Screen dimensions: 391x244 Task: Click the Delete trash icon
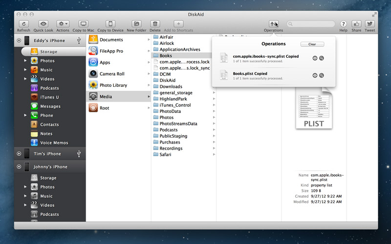click(155, 24)
